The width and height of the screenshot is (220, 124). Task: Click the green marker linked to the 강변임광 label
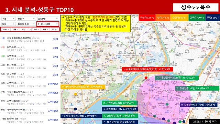tap(180, 122)
